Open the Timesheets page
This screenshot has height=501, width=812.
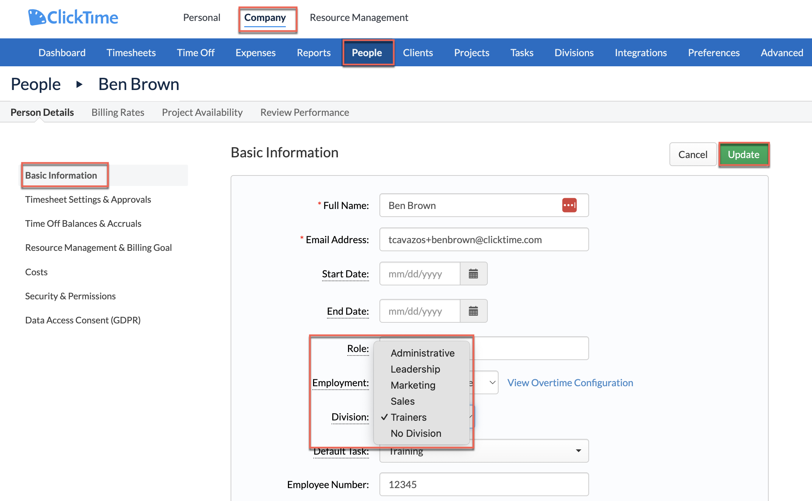point(131,53)
